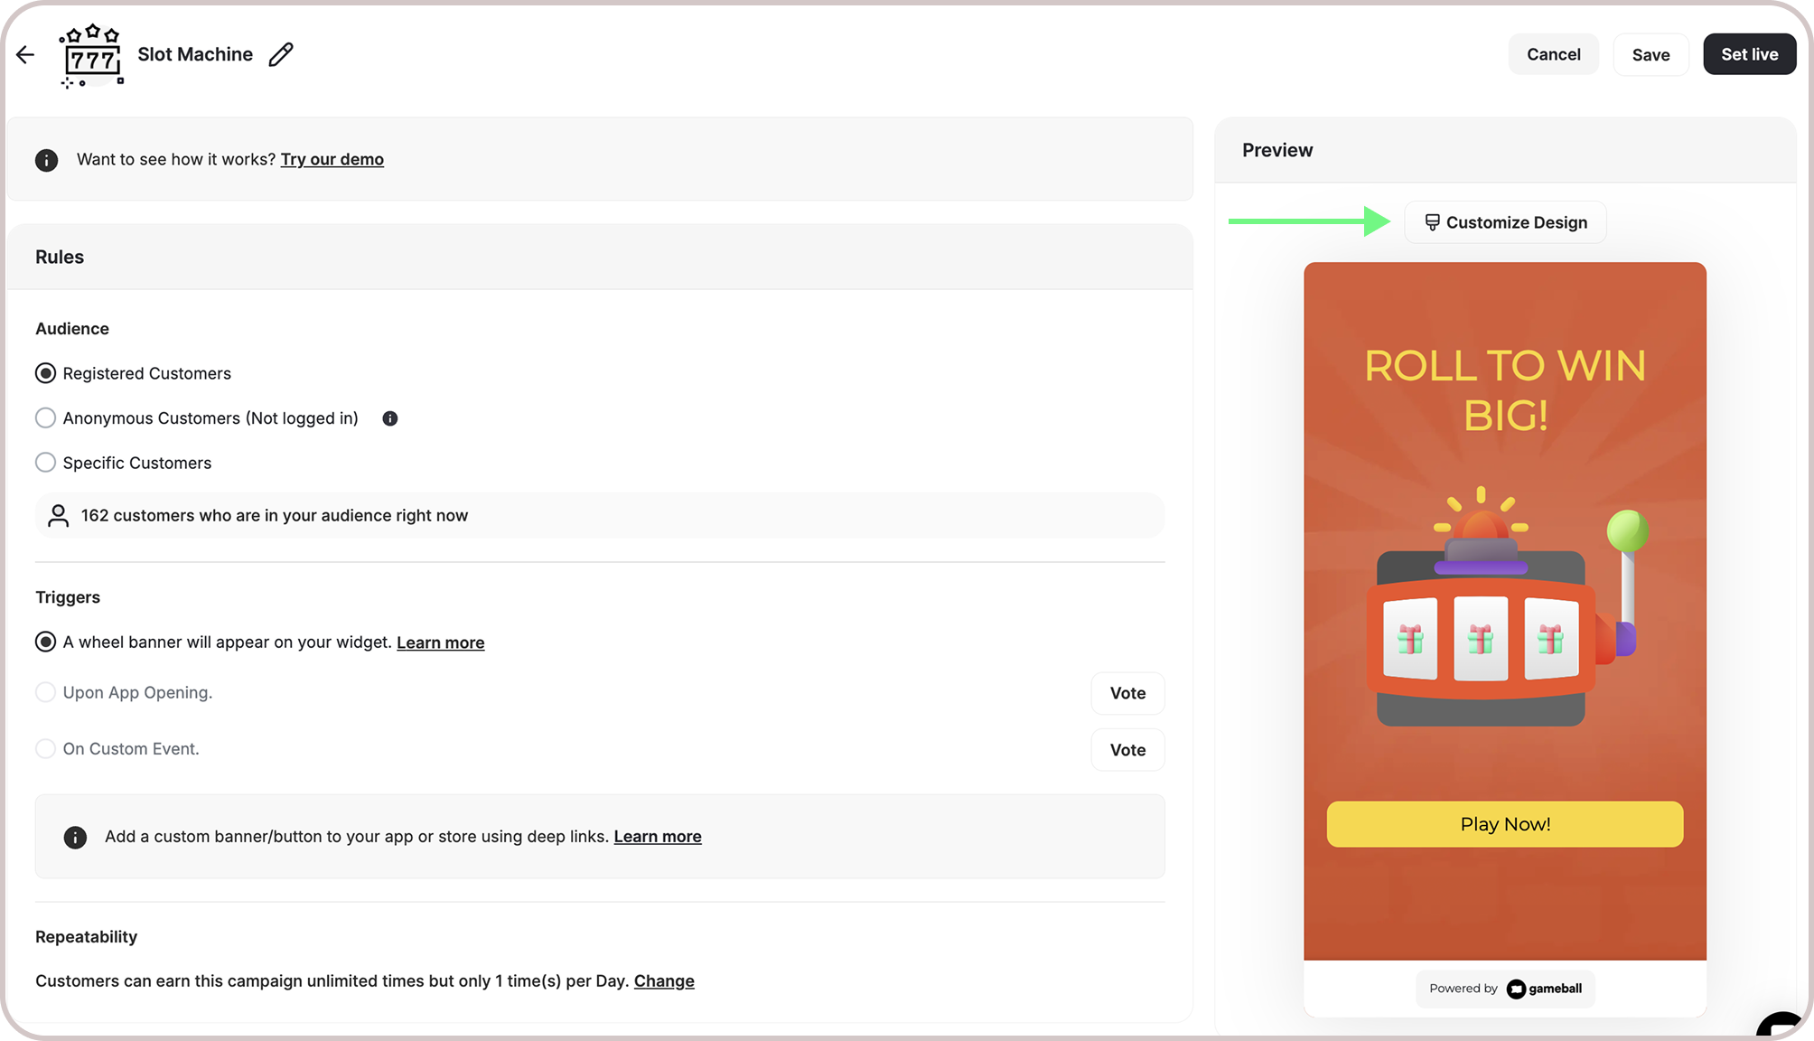Select Registered Customers audience option

(x=46, y=373)
